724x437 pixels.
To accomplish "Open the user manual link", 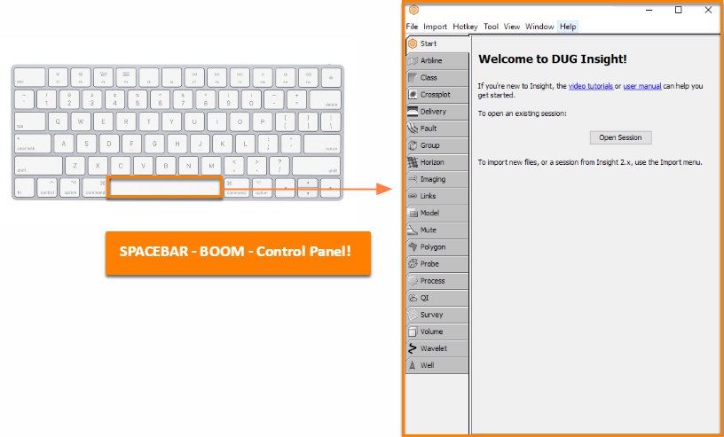I will click(x=642, y=86).
